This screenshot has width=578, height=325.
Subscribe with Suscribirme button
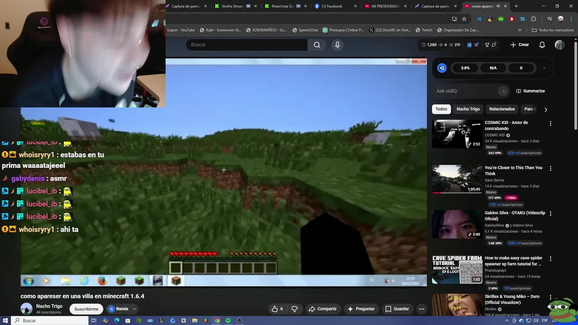[x=86, y=309]
